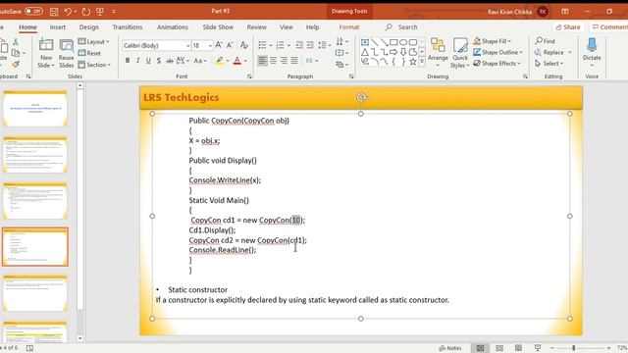The height and width of the screenshot is (353, 628).
Task: Open the Animations tab
Action: (x=173, y=27)
